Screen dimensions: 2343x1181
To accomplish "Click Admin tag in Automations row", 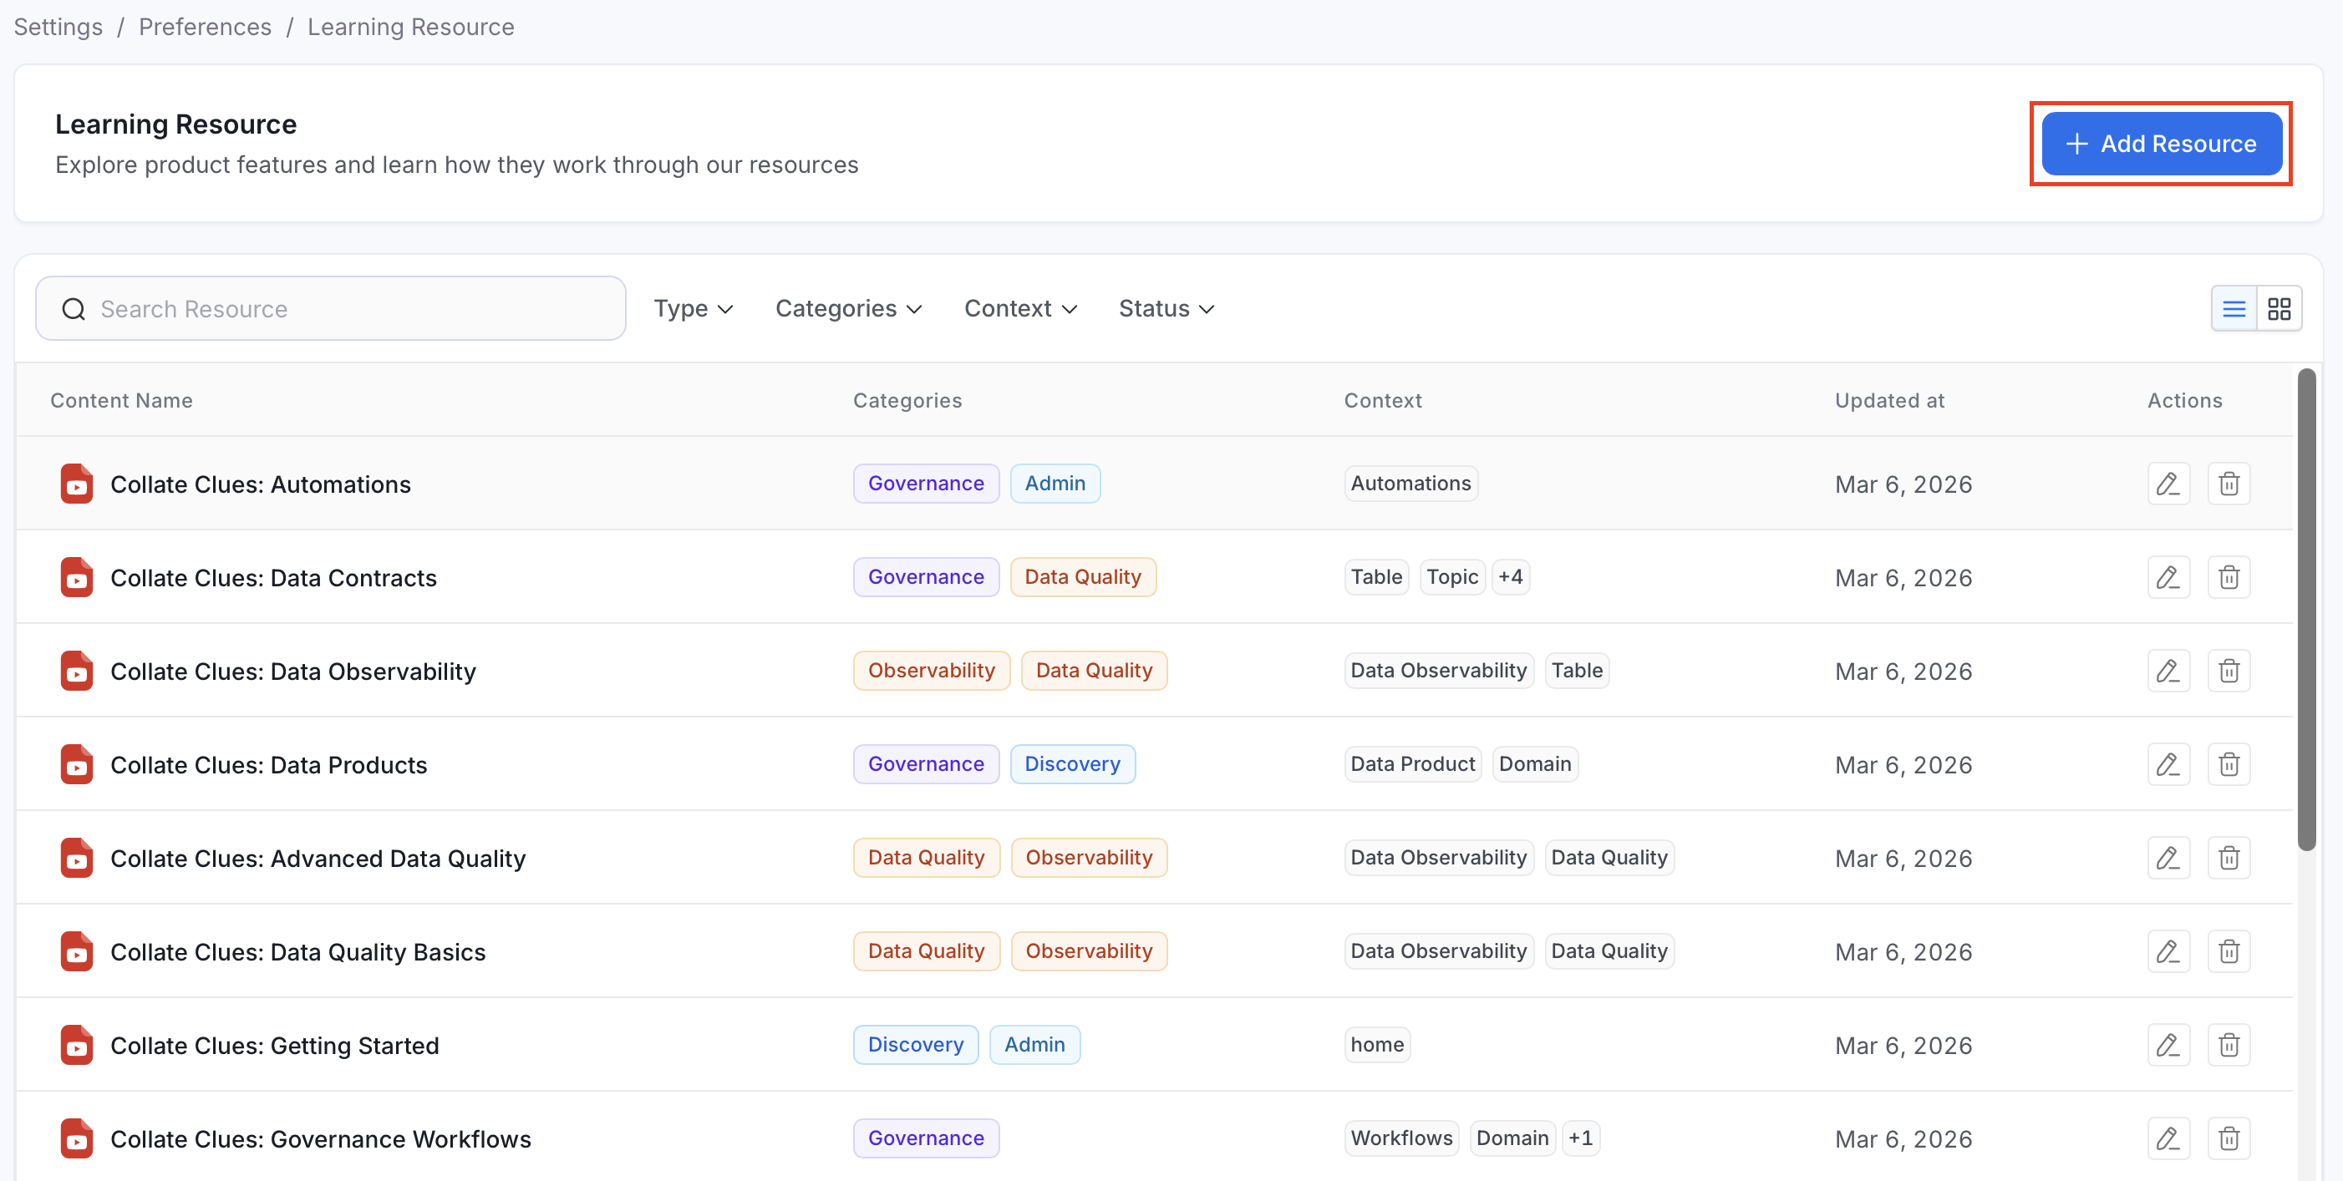I will (x=1055, y=484).
